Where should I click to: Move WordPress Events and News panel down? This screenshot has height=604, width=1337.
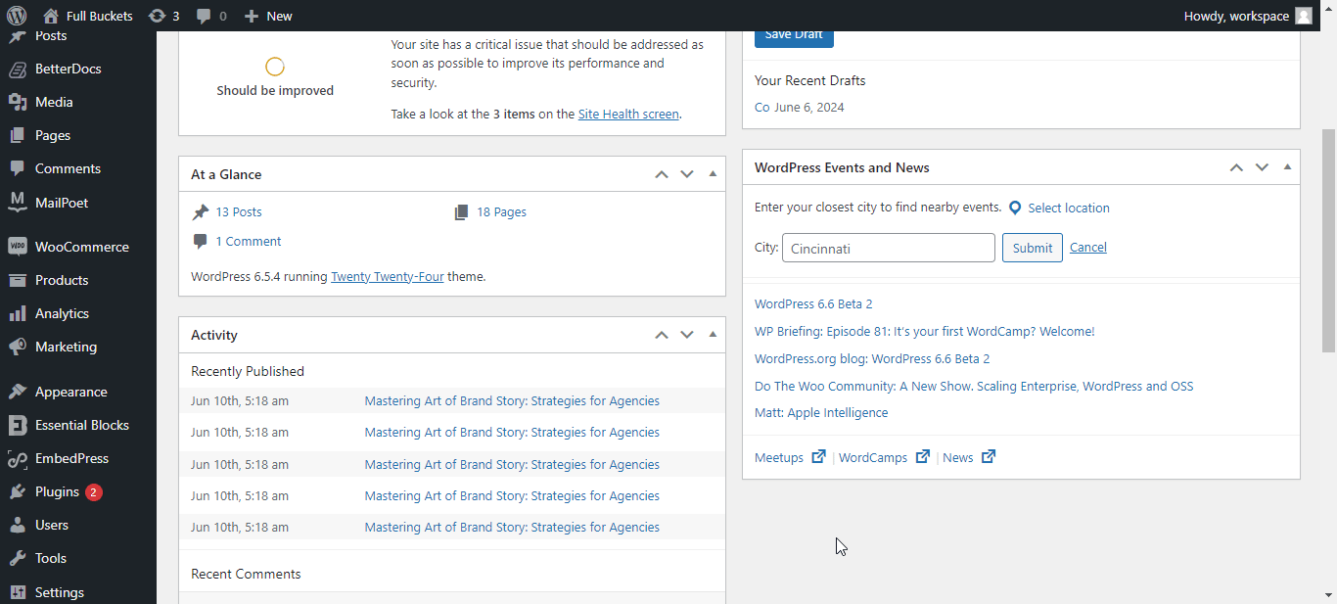click(1262, 167)
